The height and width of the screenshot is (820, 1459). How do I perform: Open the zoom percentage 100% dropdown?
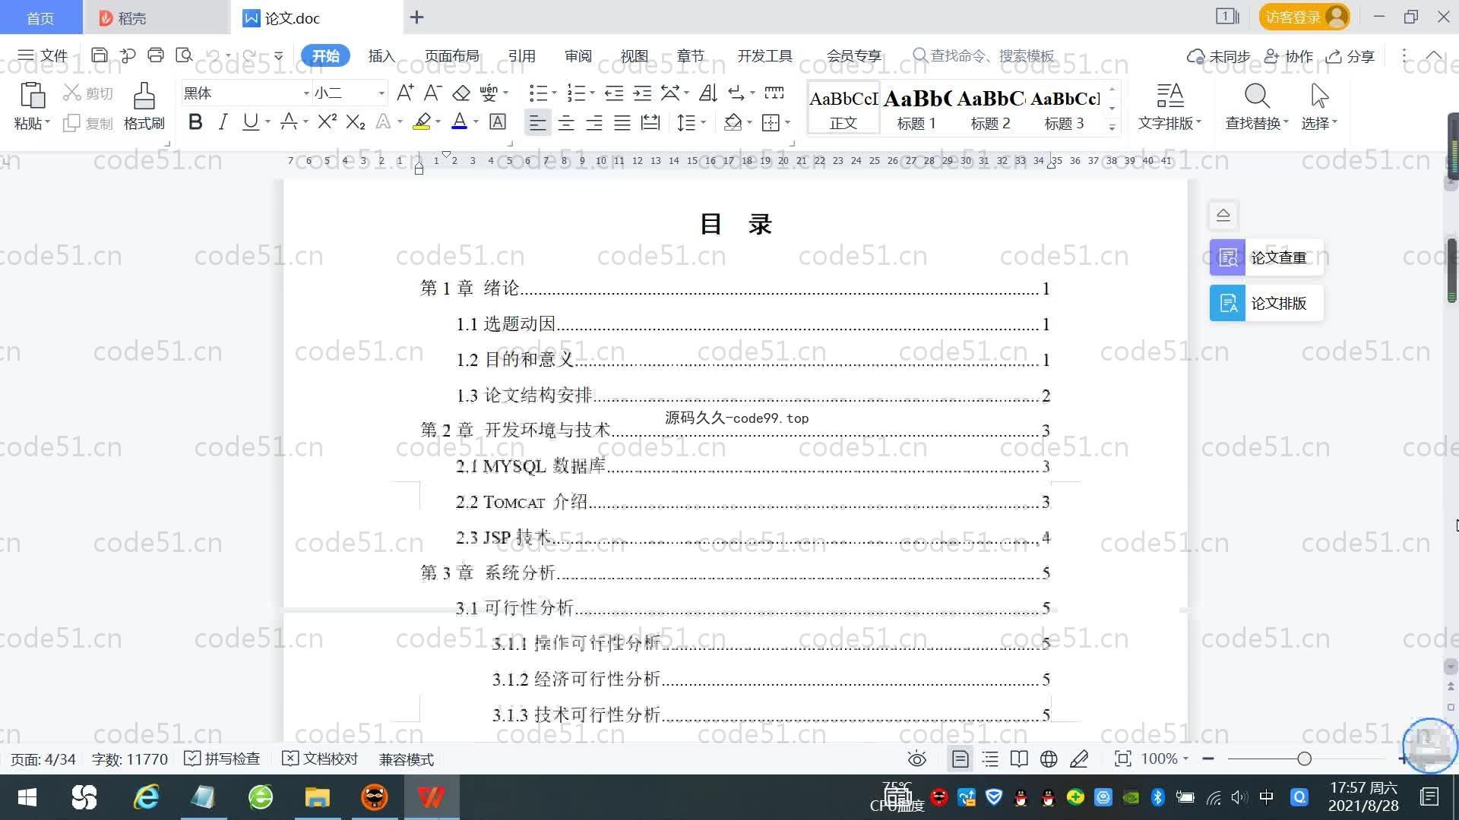click(1165, 758)
